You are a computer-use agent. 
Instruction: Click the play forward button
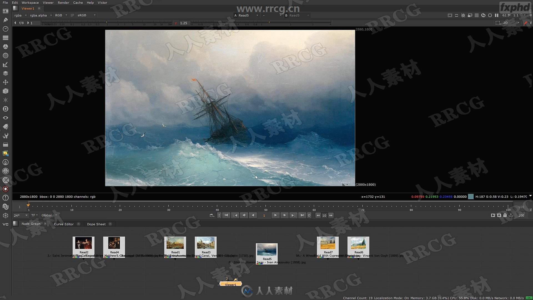click(276, 215)
